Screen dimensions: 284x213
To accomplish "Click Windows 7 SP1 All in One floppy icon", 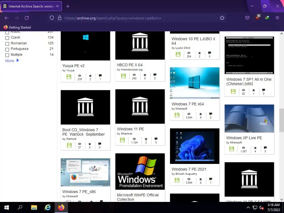I will click(233, 91).
